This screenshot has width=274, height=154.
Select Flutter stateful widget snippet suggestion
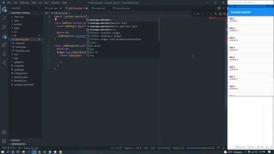point(123,33)
